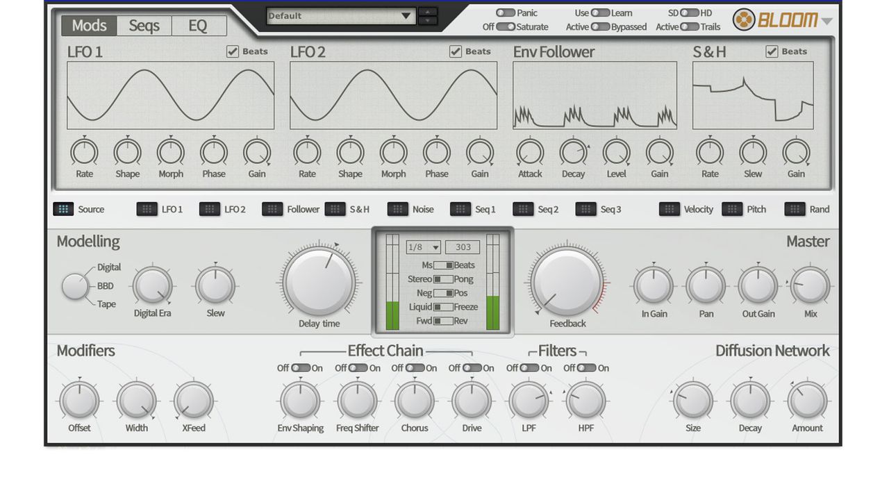Select the Follower modulation matrix icon
889x500 pixels.
[x=272, y=209]
